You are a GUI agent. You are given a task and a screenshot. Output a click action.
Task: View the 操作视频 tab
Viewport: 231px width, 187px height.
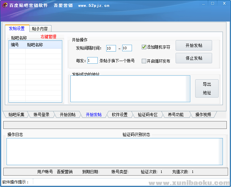click(203, 115)
